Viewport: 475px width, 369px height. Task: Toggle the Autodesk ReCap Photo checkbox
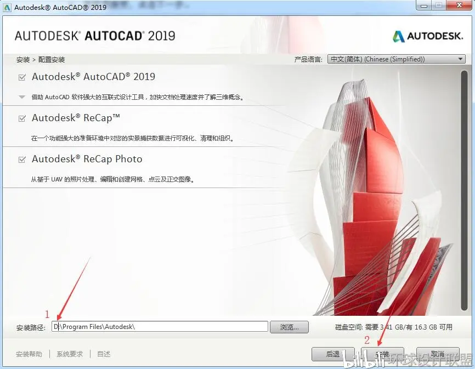[x=22, y=160]
